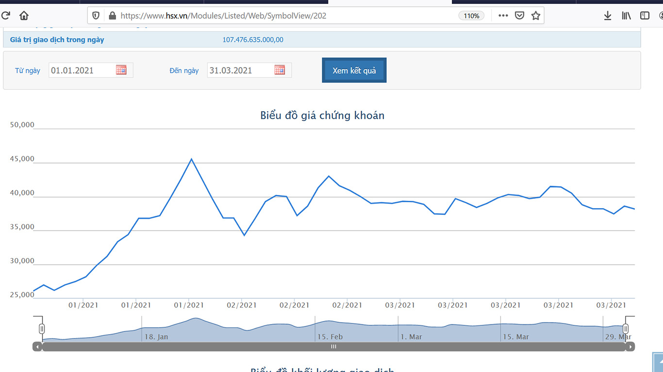Image resolution: width=663 pixels, height=372 pixels.
Task: Open page actions three-dot menu
Action: 503,16
